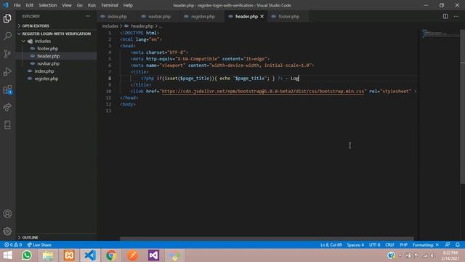Open the Run menu
Image resolution: width=465 pixels, height=262 pixels.
[x=92, y=5]
